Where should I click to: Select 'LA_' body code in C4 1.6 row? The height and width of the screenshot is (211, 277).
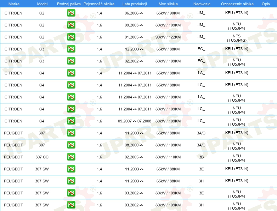pyautogui.click(x=201, y=97)
